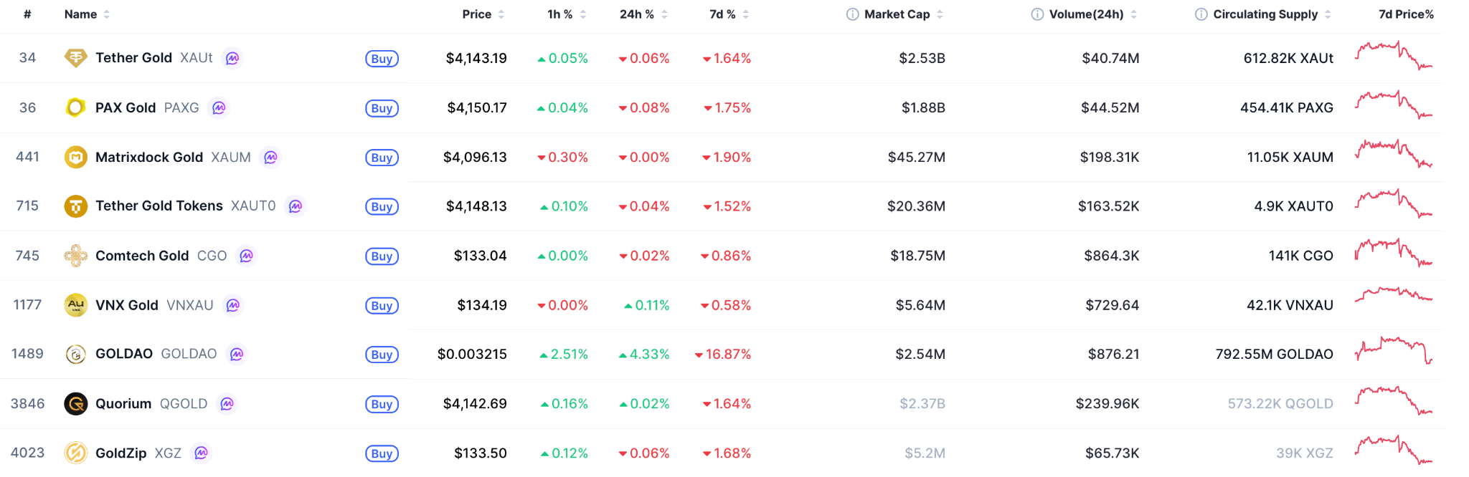Sort table by 24h % column
The image size is (1469, 477).
643,14
